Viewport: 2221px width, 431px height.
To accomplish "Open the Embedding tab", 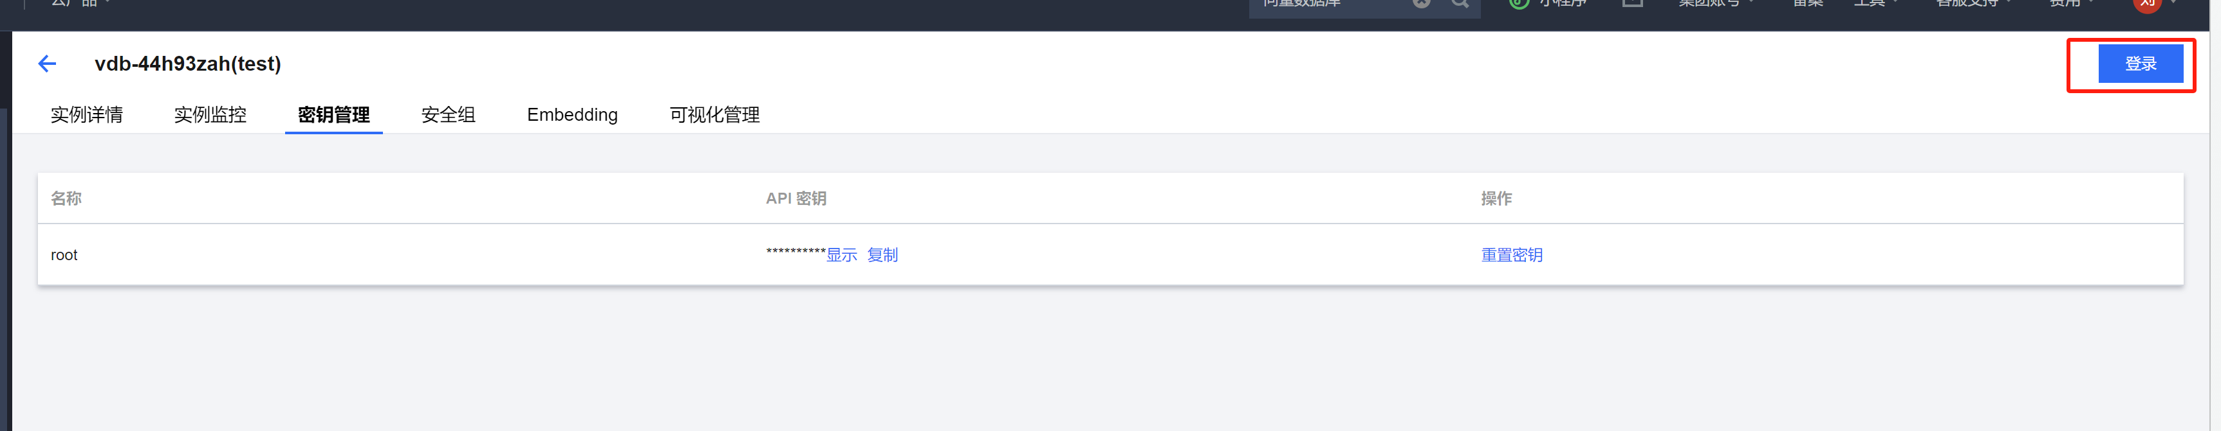I will click(573, 115).
